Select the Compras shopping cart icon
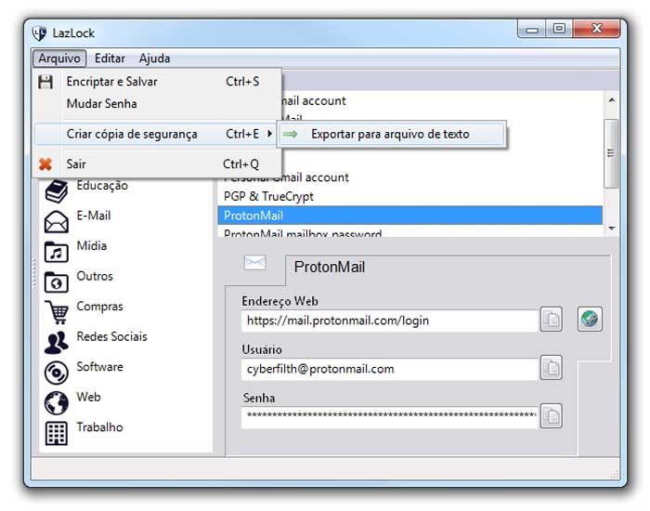The image size is (650, 511). click(x=57, y=312)
